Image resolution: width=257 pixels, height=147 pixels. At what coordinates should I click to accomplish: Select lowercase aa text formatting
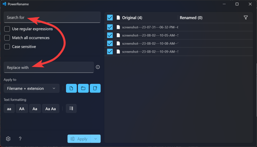(x=9, y=109)
